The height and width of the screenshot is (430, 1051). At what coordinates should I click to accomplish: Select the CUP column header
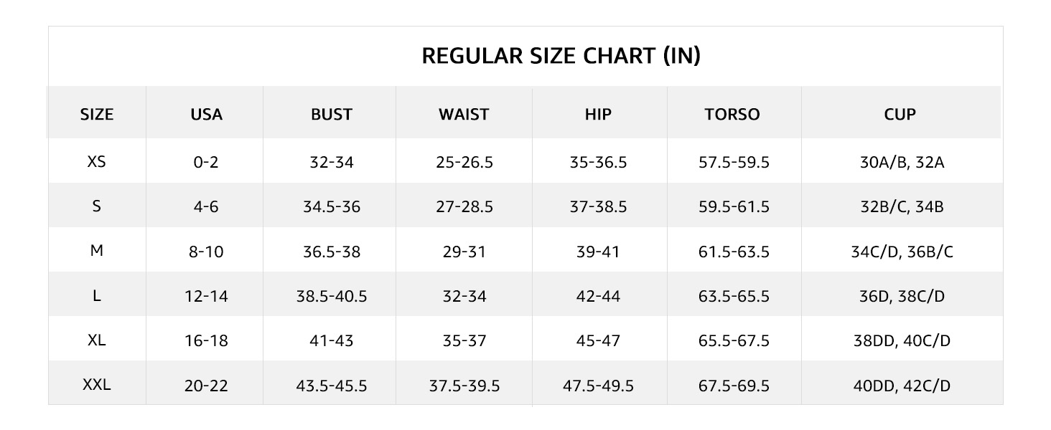900,114
